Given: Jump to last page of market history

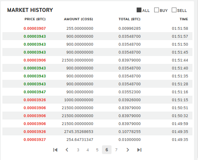Looking at the screenshot, I should click(x=139, y=150).
